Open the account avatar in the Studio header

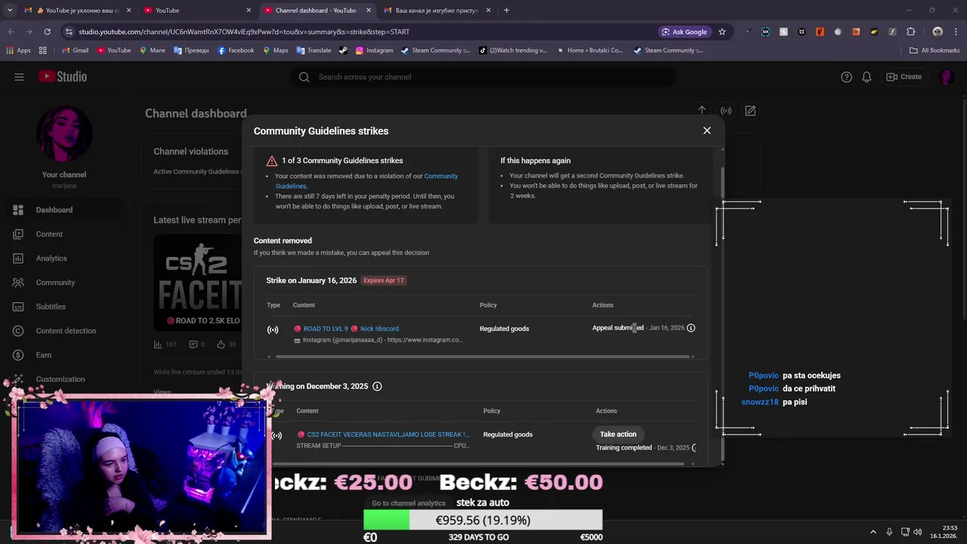click(x=947, y=77)
